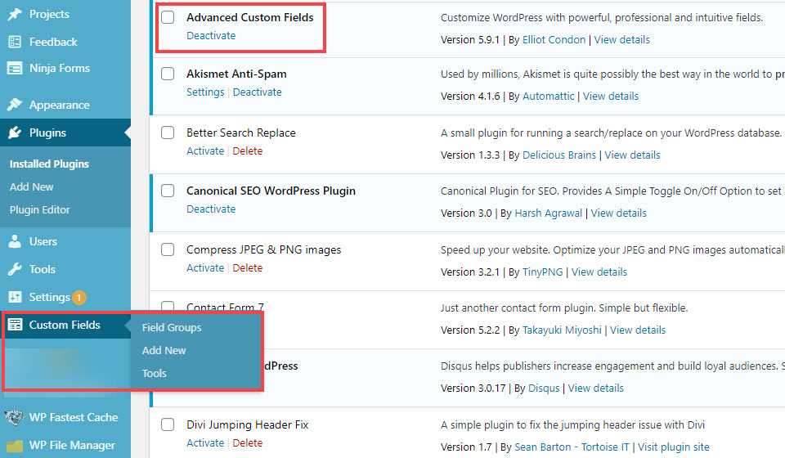Activate the Compress JPEG & PNG images plugin
785x458 pixels.
pos(205,267)
